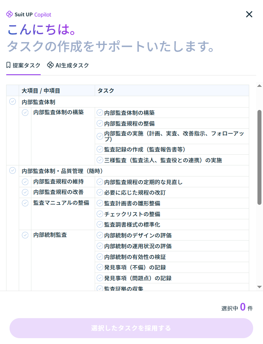263x344 pixels.
Task: Toggle the 内部監査体制の構築 sub-category check icon
Action: [25, 113]
